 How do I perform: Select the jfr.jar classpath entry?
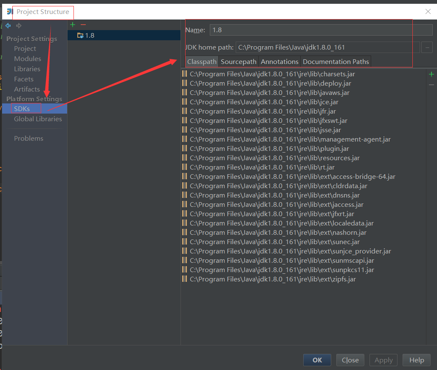[x=263, y=111]
